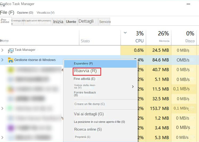Expand the Task Manager process row

[x=2, y=50]
